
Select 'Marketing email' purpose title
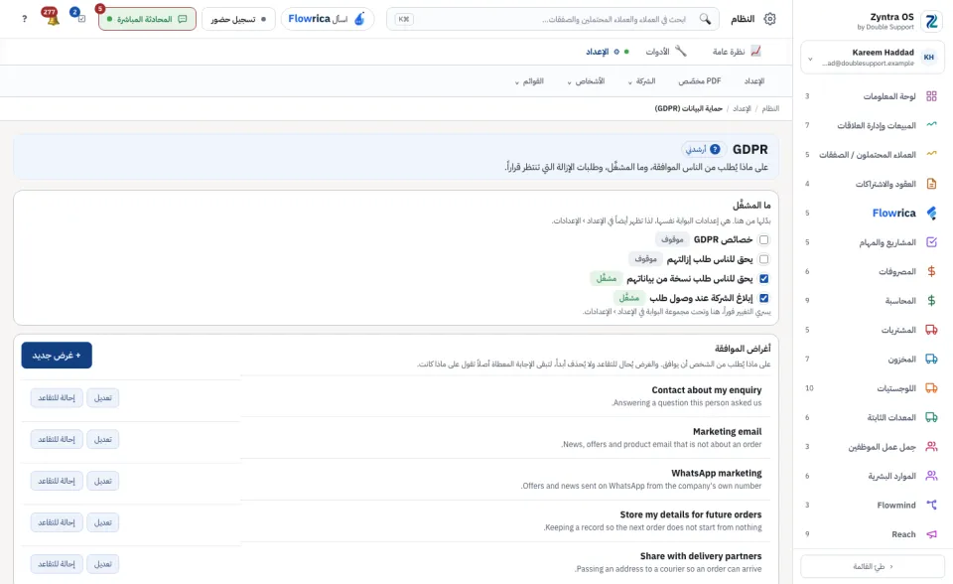(x=727, y=431)
